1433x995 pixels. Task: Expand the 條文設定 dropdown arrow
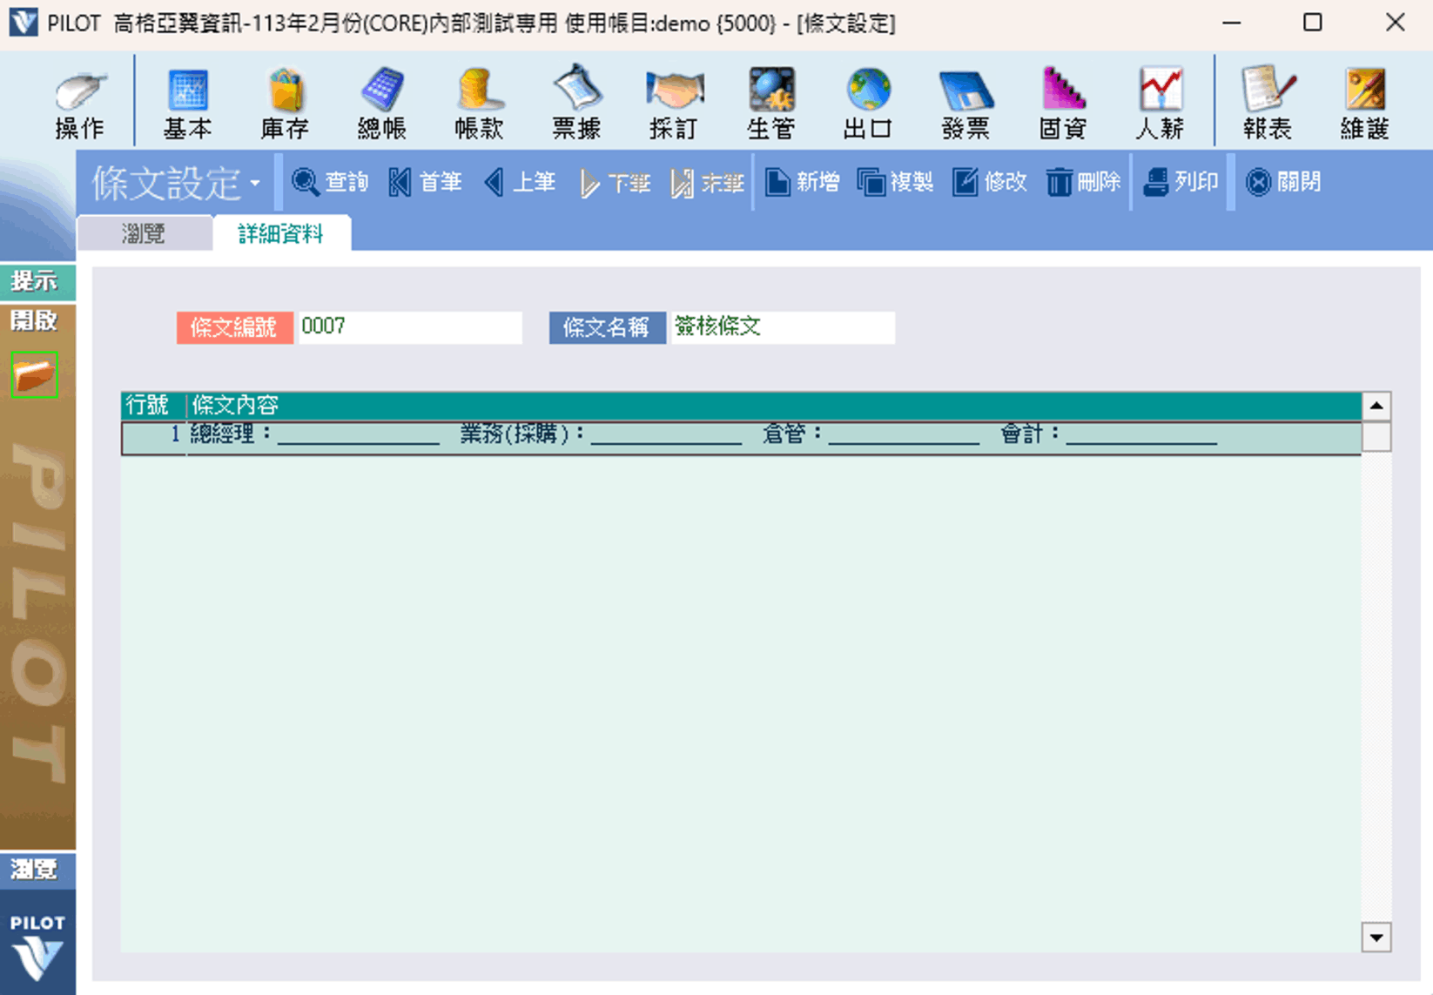point(255,184)
